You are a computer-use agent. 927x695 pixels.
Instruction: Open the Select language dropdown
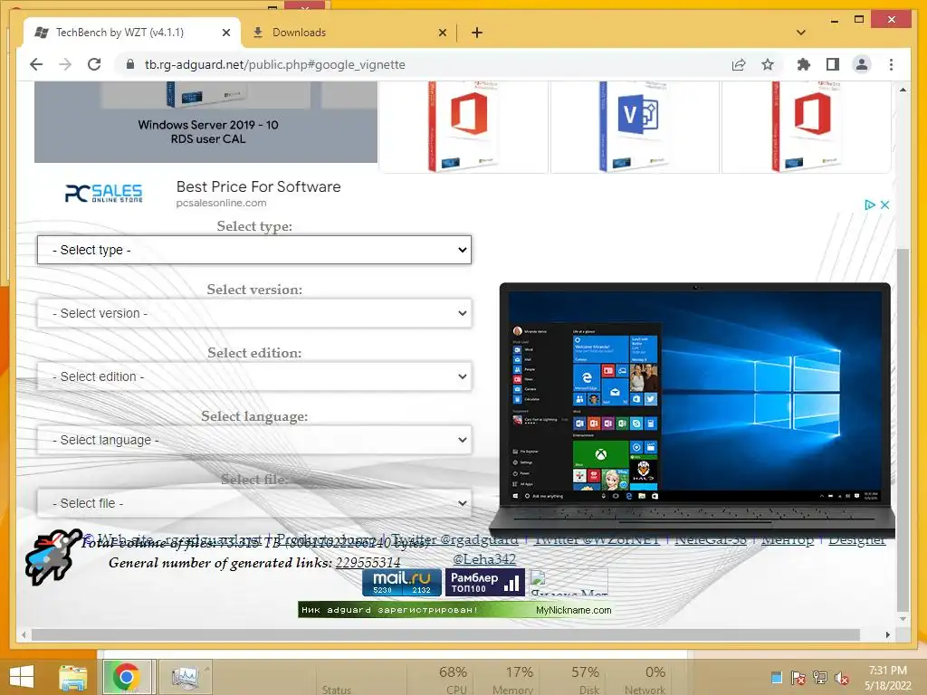click(254, 440)
